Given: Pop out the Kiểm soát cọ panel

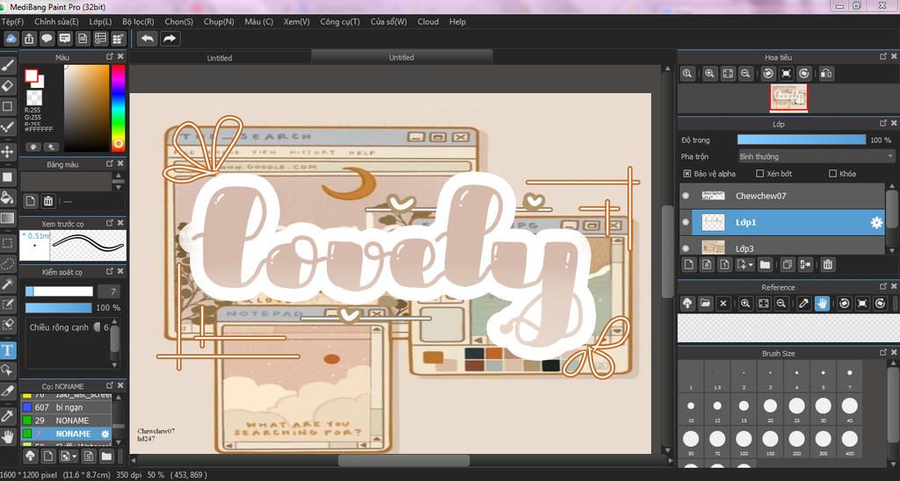Looking at the screenshot, I should [110, 271].
